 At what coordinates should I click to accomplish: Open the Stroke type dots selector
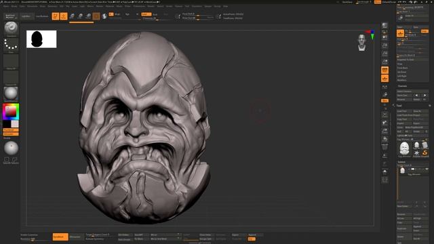[11, 45]
